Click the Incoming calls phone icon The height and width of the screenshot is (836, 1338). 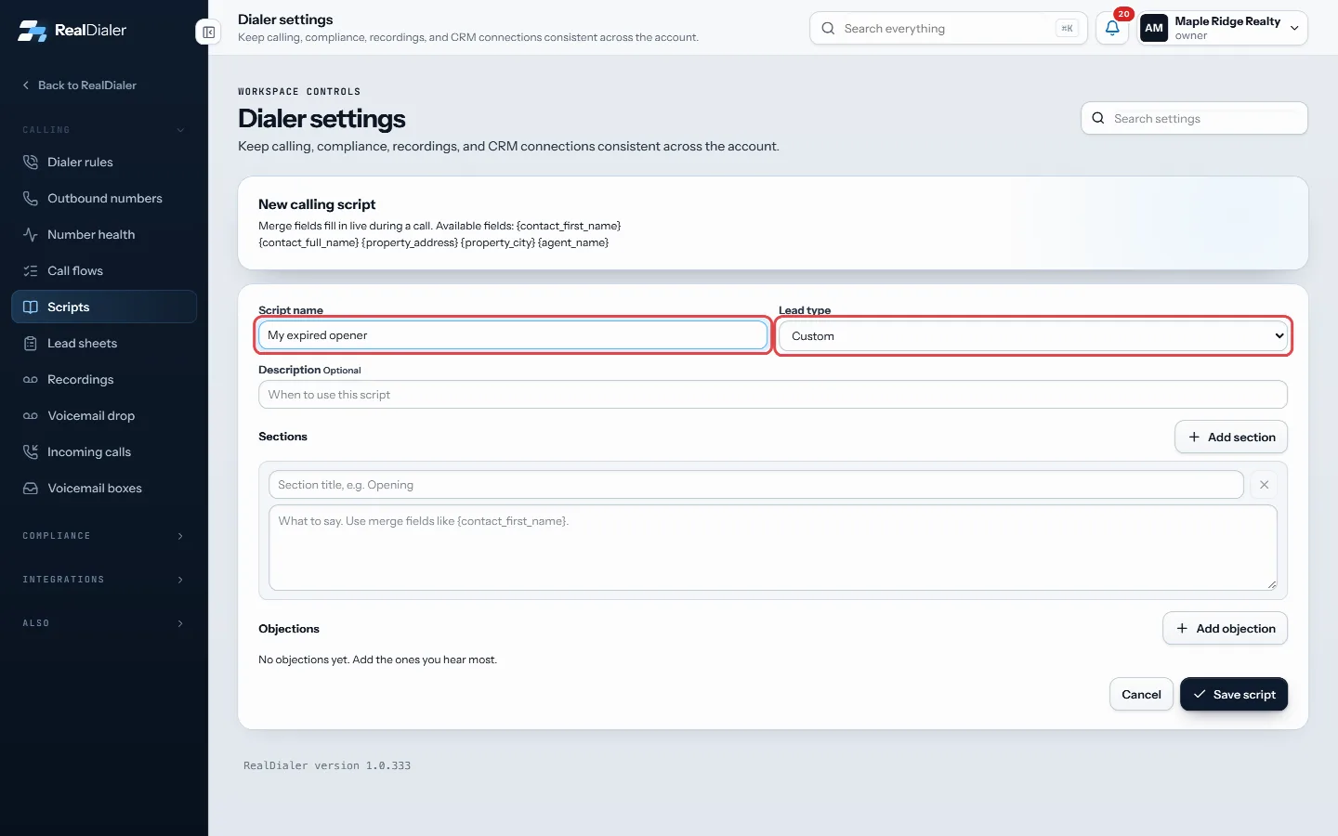coord(31,452)
